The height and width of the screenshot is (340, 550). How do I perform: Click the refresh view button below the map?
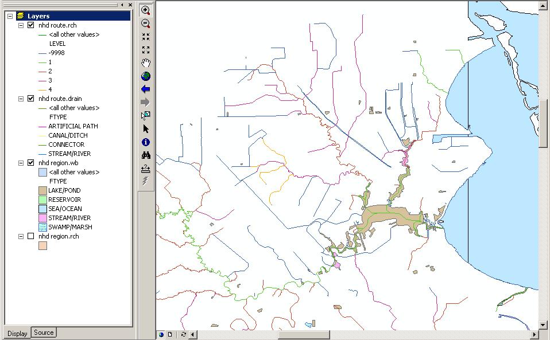183,334
